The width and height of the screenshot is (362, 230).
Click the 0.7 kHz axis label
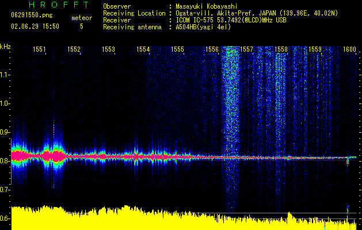[x=4, y=190]
